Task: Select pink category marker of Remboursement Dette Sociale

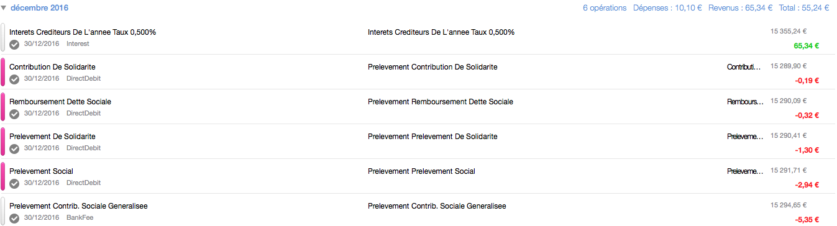Action: tap(3, 107)
